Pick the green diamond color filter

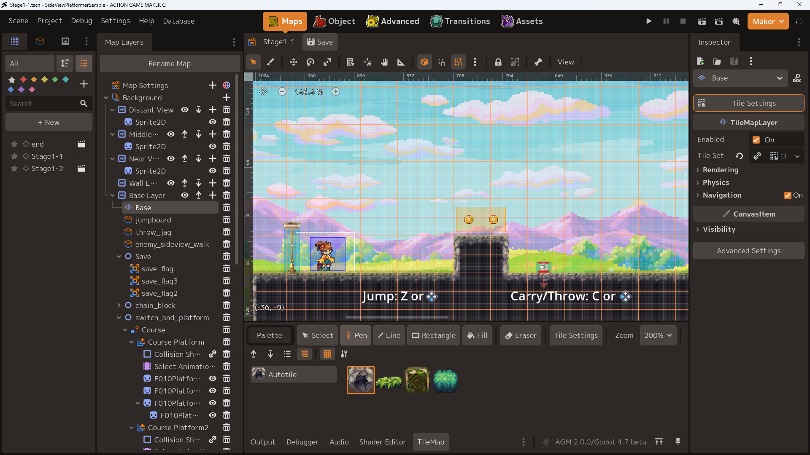click(x=55, y=79)
